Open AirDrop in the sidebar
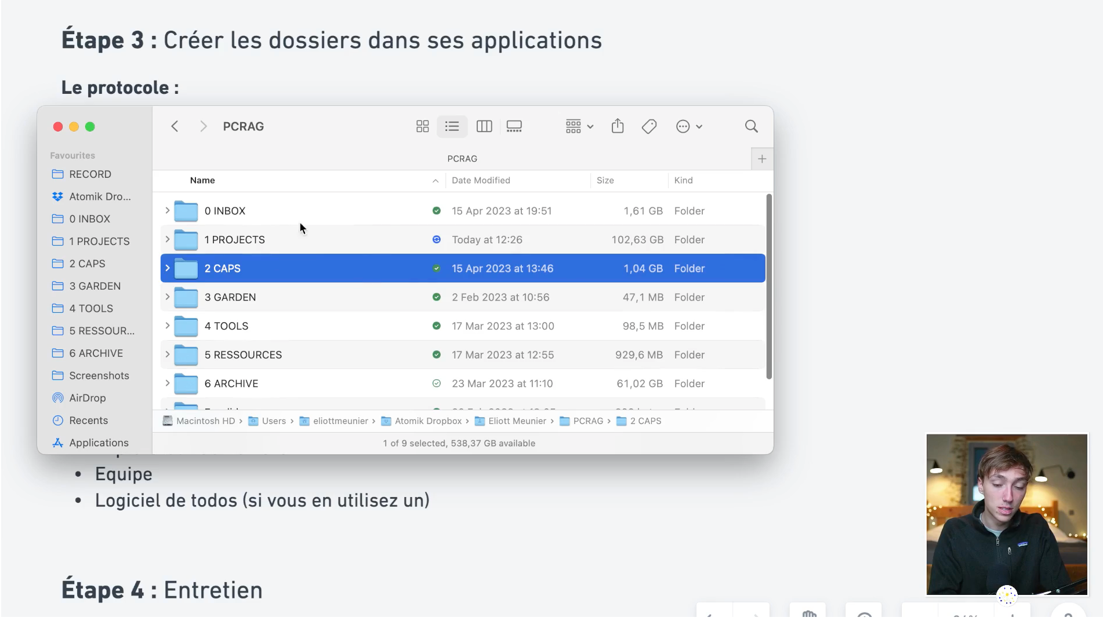Viewport: 1103px width, 621px height. (x=87, y=398)
